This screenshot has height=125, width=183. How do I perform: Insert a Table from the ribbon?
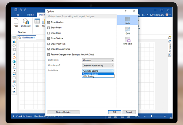[x=37, y=22]
